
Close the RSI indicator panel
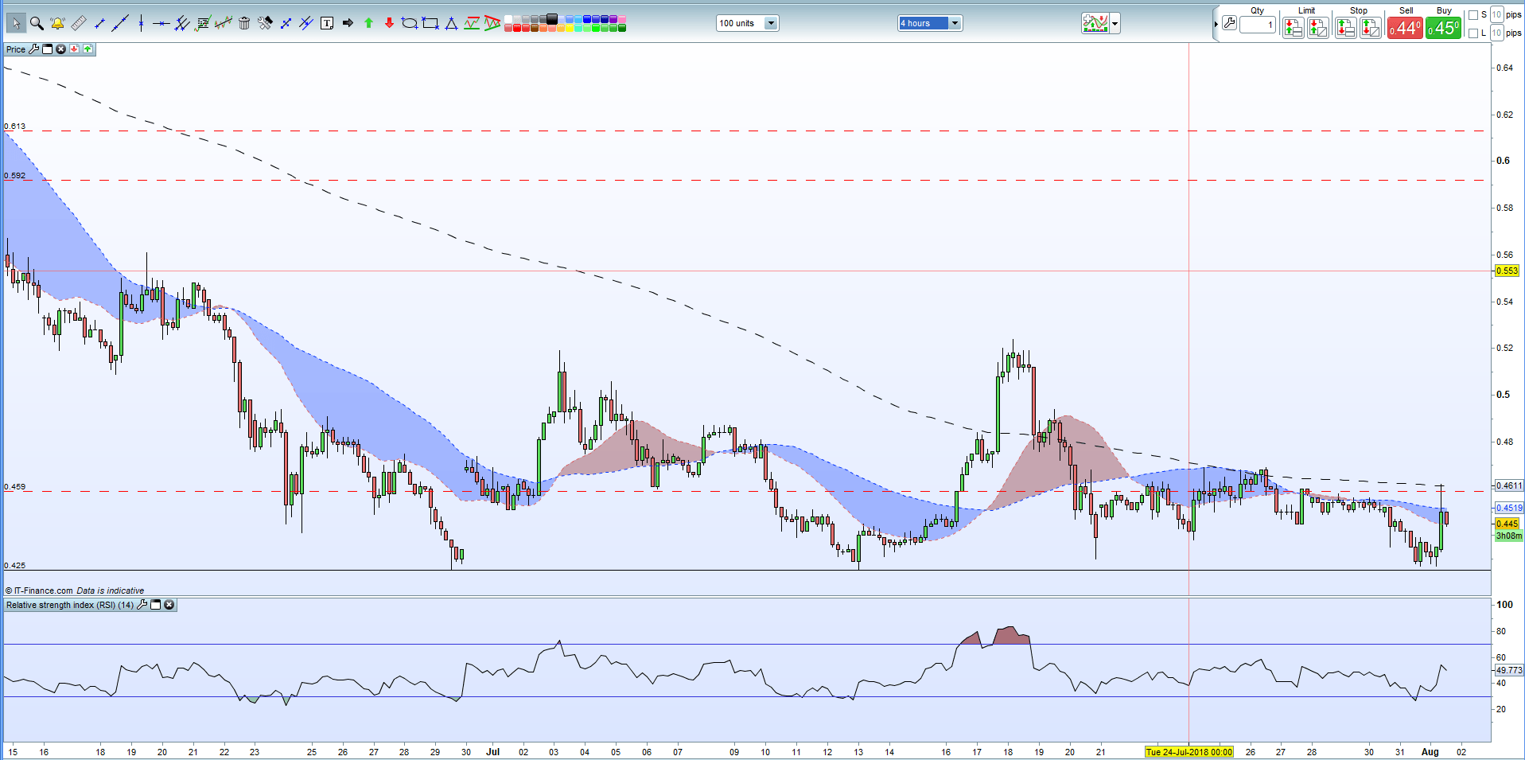point(169,605)
